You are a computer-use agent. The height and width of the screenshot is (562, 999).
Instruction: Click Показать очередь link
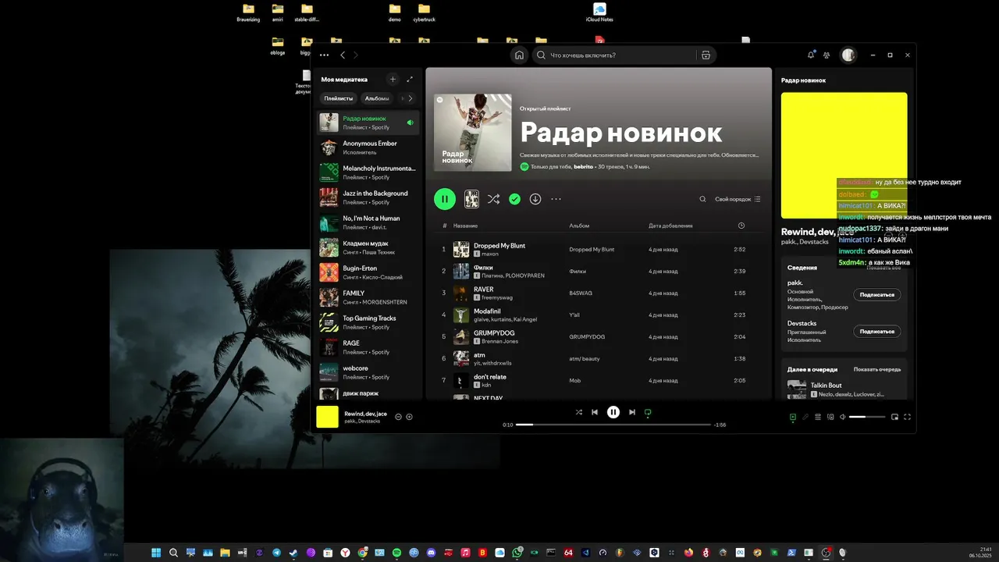pyautogui.click(x=877, y=369)
